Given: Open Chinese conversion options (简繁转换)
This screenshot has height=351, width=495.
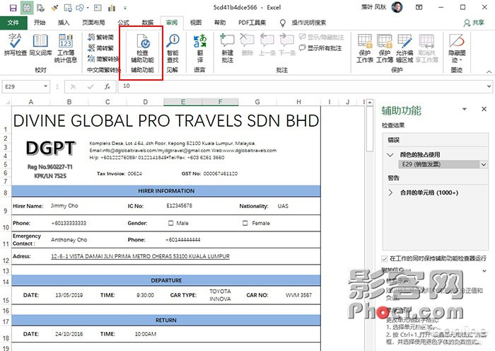Looking at the screenshot, I should pos(103,59).
